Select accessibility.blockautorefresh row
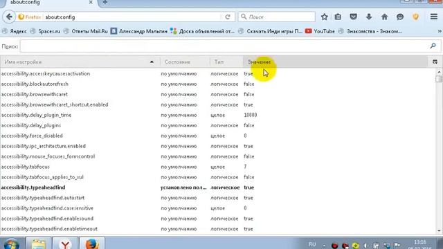Image resolution: width=443 pixels, height=249 pixels. point(217,84)
